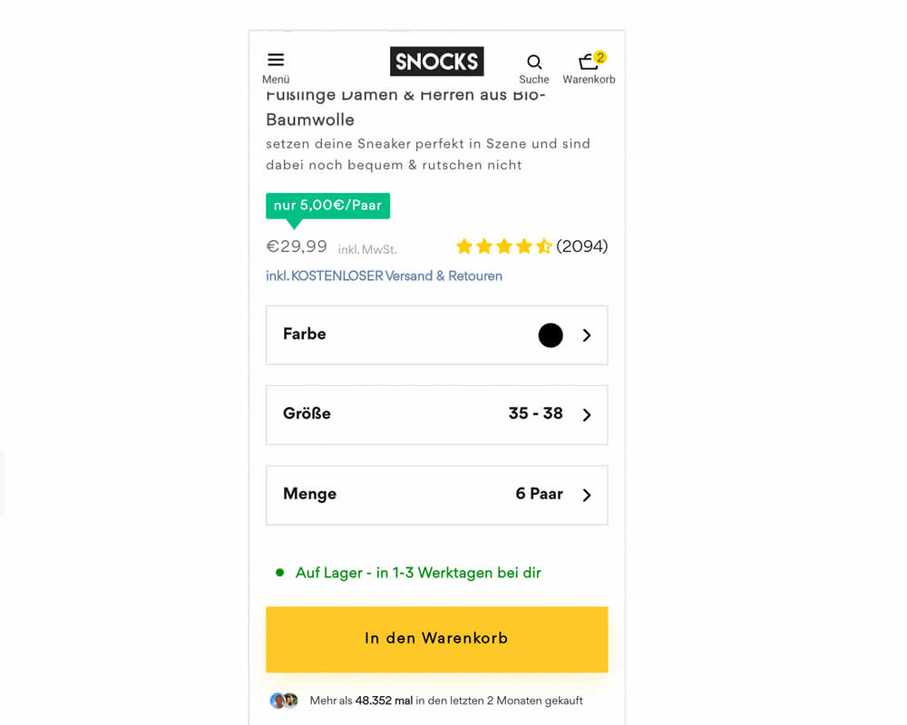
Task: Click the Farbe option row label
Action: (x=304, y=334)
